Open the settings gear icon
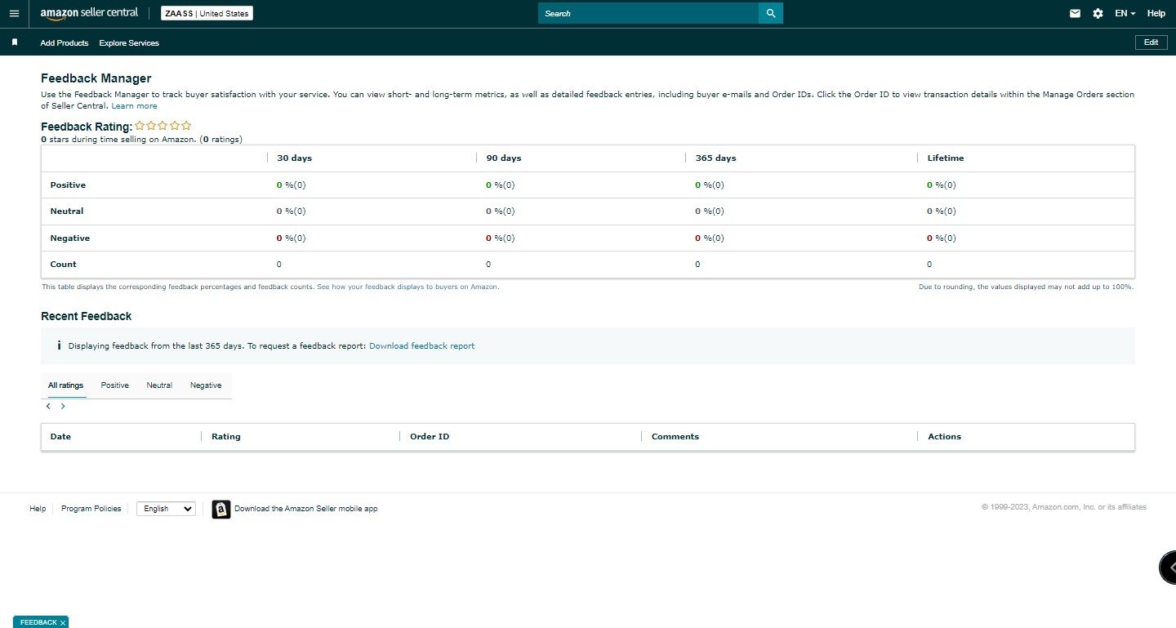The height and width of the screenshot is (628, 1176). pyautogui.click(x=1098, y=14)
